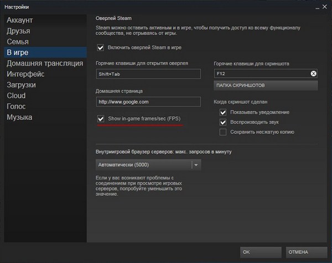
Task: Open the Cloud settings section
Action: coord(45,96)
